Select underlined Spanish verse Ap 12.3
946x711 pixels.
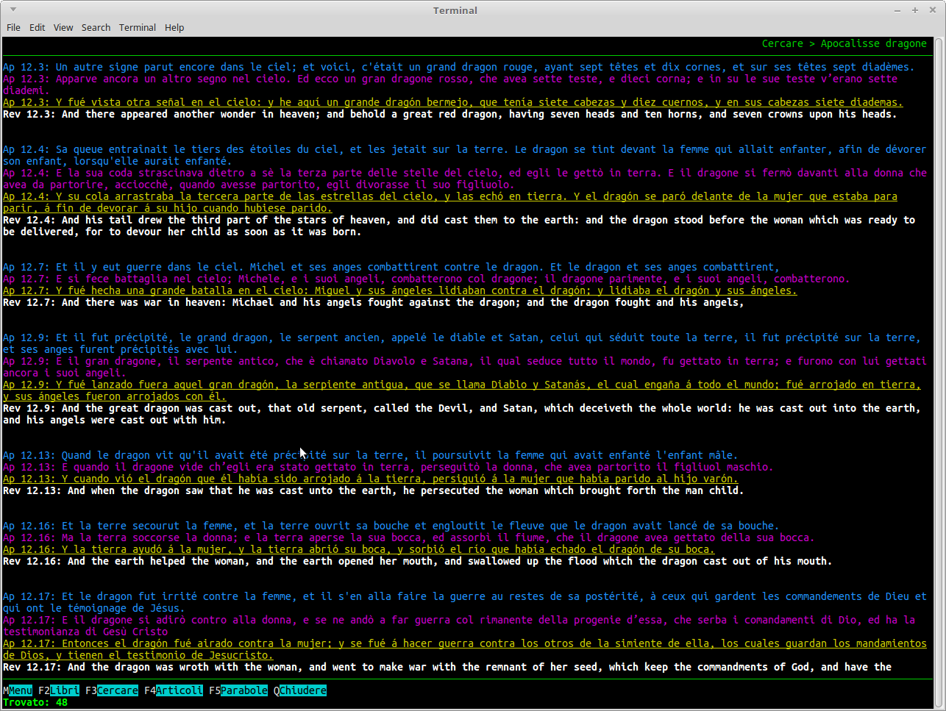[x=453, y=102]
